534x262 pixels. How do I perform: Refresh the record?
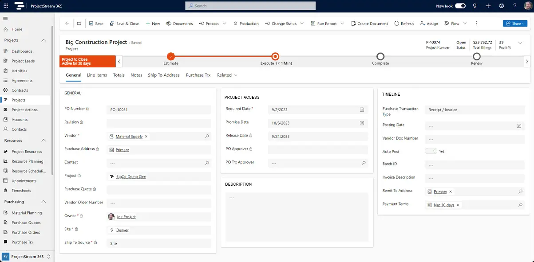pos(404,23)
